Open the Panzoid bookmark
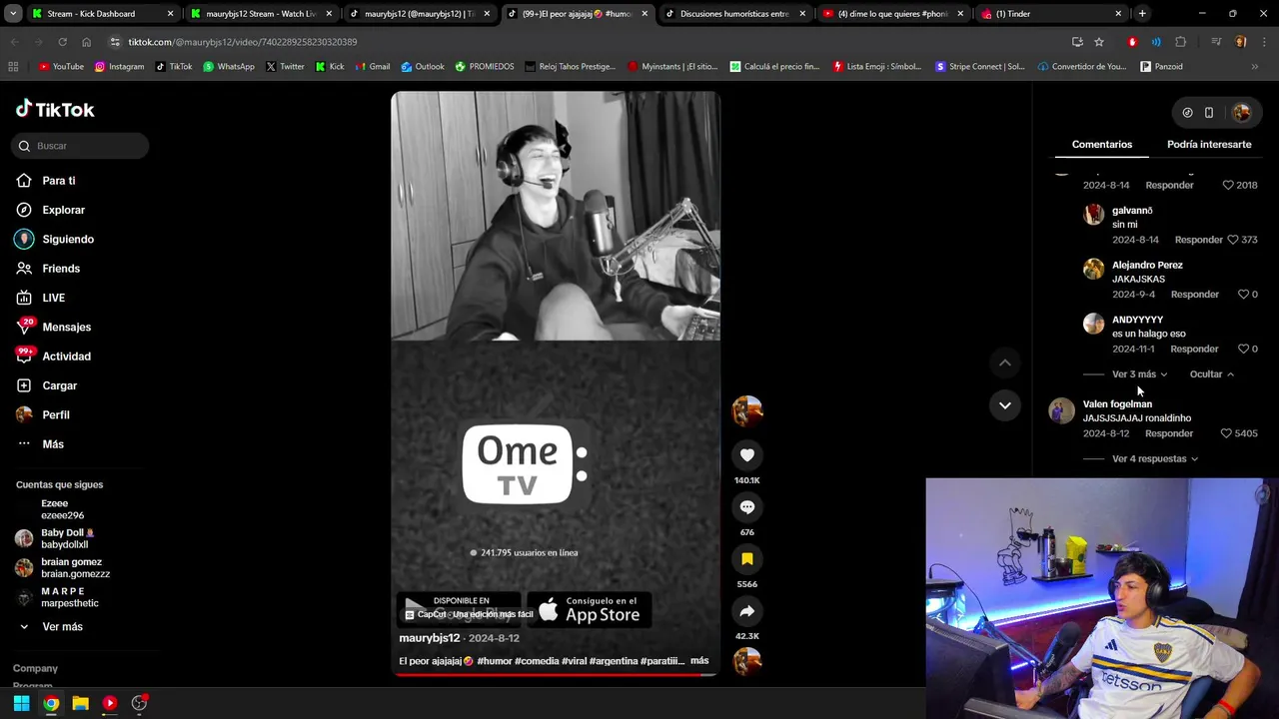Screen dimensions: 1279x719 [x=1161, y=67]
